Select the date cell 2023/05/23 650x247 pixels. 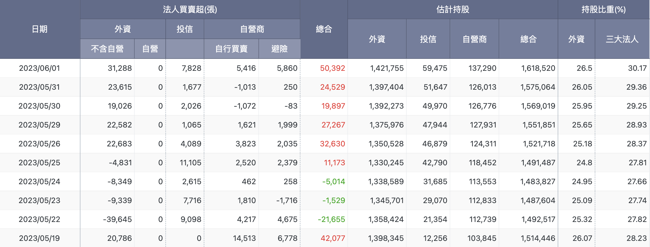click(x=39, y=200)
